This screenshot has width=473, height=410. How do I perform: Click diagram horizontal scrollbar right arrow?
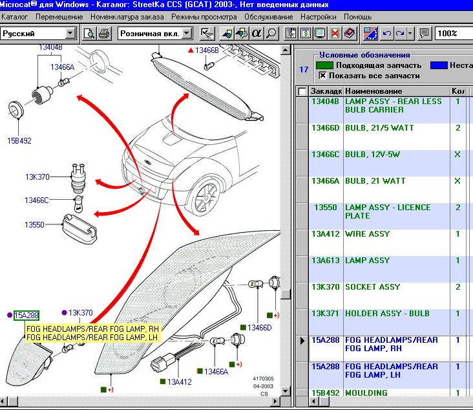click(275, 402)
